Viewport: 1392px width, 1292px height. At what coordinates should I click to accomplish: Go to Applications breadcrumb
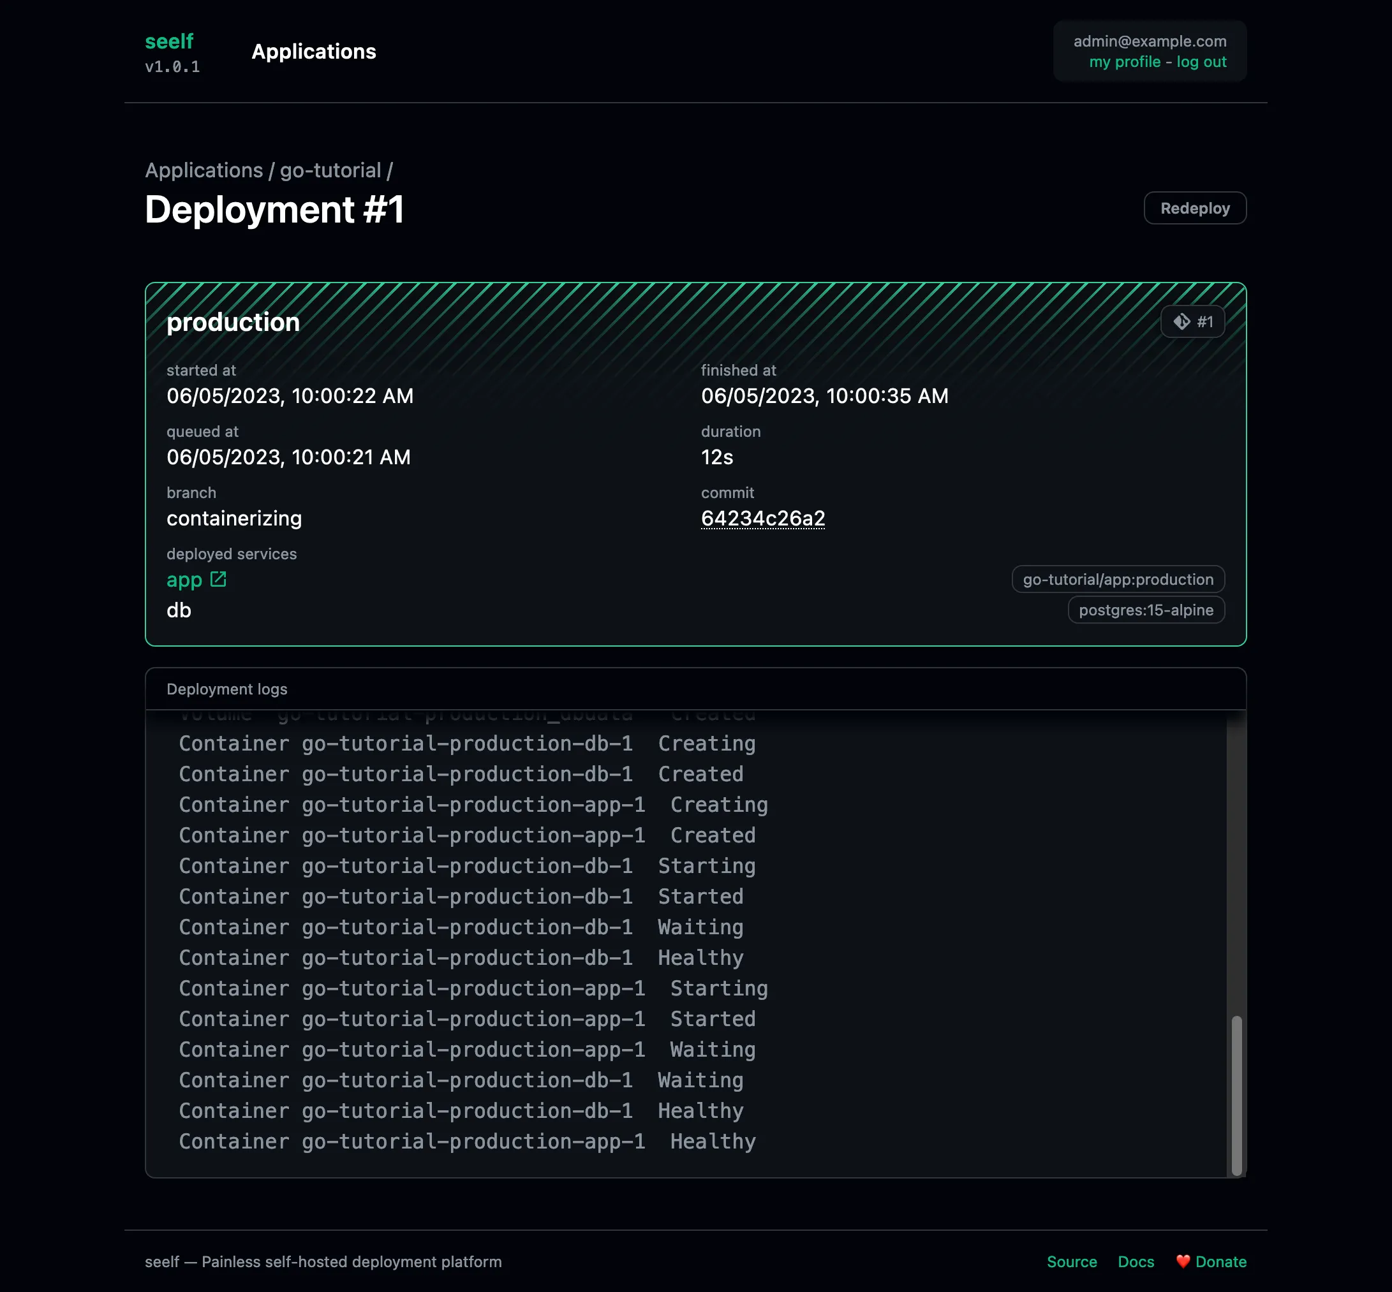[204, 170]
